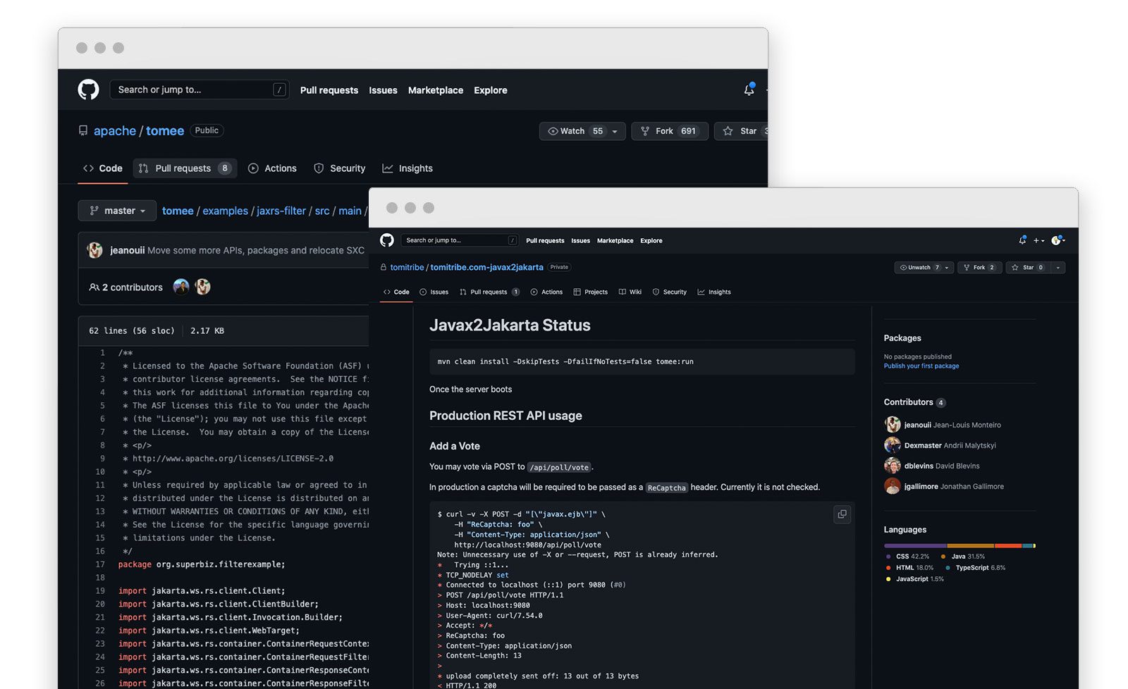Click the contributors people icon near '2 contributors'
The image size is (1128, 689).
point(94,287)
